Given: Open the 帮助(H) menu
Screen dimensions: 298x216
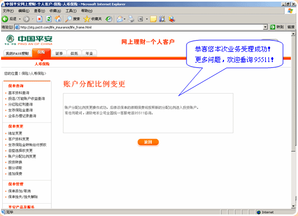Looking at the screenshot, I should pos(87,11).
